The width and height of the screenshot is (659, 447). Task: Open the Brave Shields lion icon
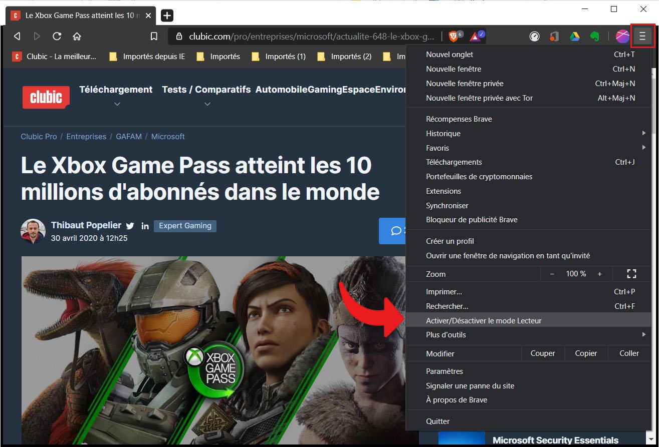coord(453,36)
